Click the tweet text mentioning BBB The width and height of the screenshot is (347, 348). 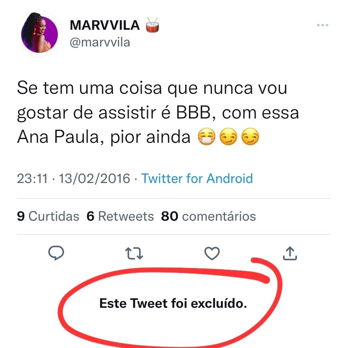coord(158,113)
